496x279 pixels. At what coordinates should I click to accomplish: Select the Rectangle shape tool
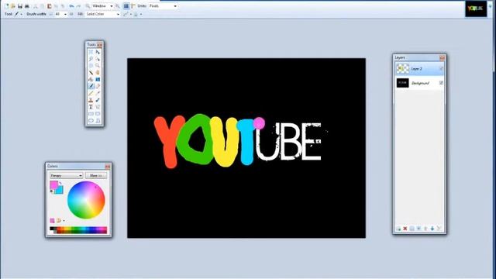(91, 114)
